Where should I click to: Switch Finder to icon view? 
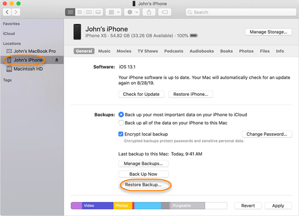click(70, 12)
